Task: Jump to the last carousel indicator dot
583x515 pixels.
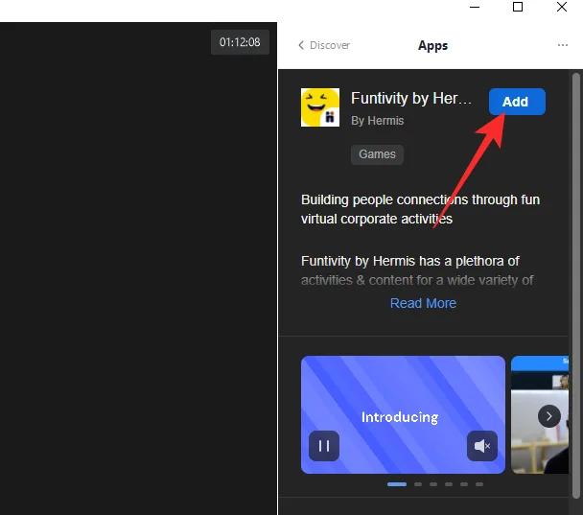Action: (479, 484)
